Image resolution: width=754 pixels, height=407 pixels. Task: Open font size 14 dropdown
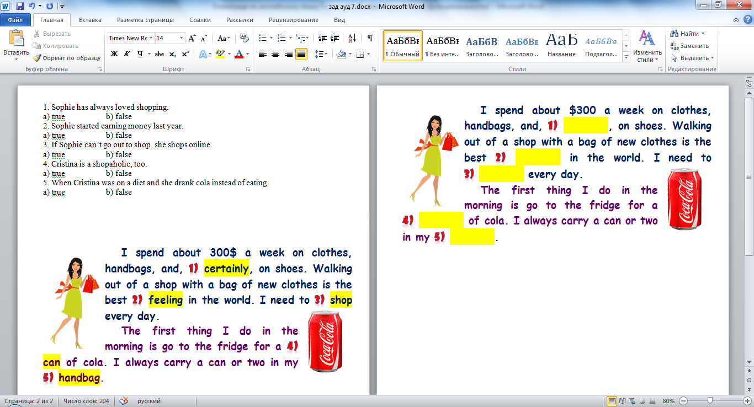click(182, 38)
